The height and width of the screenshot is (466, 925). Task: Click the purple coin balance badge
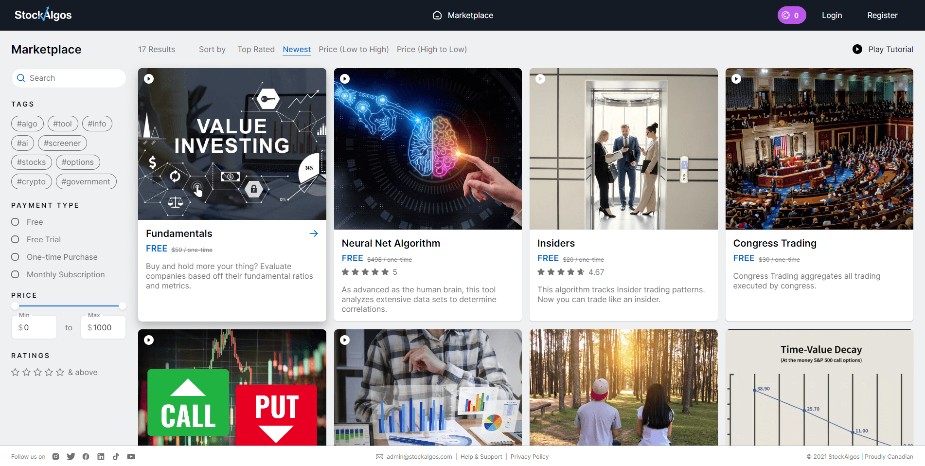791,15
